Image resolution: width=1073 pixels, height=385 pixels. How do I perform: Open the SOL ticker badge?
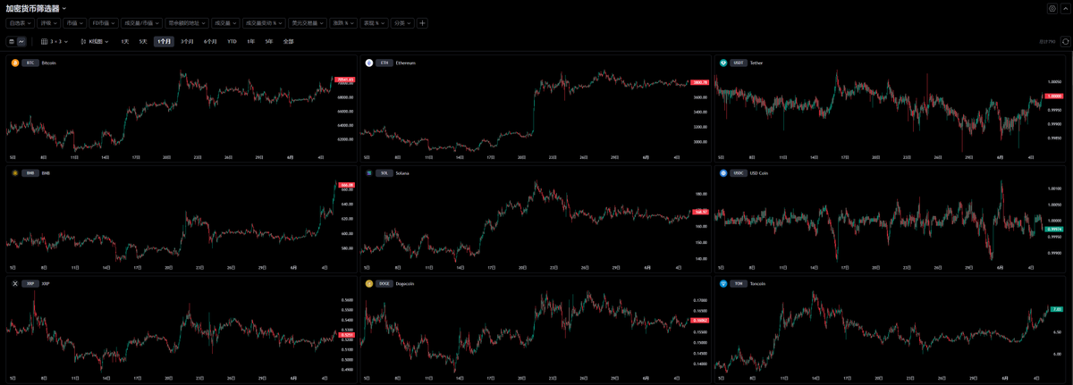[x=384, y=172]
